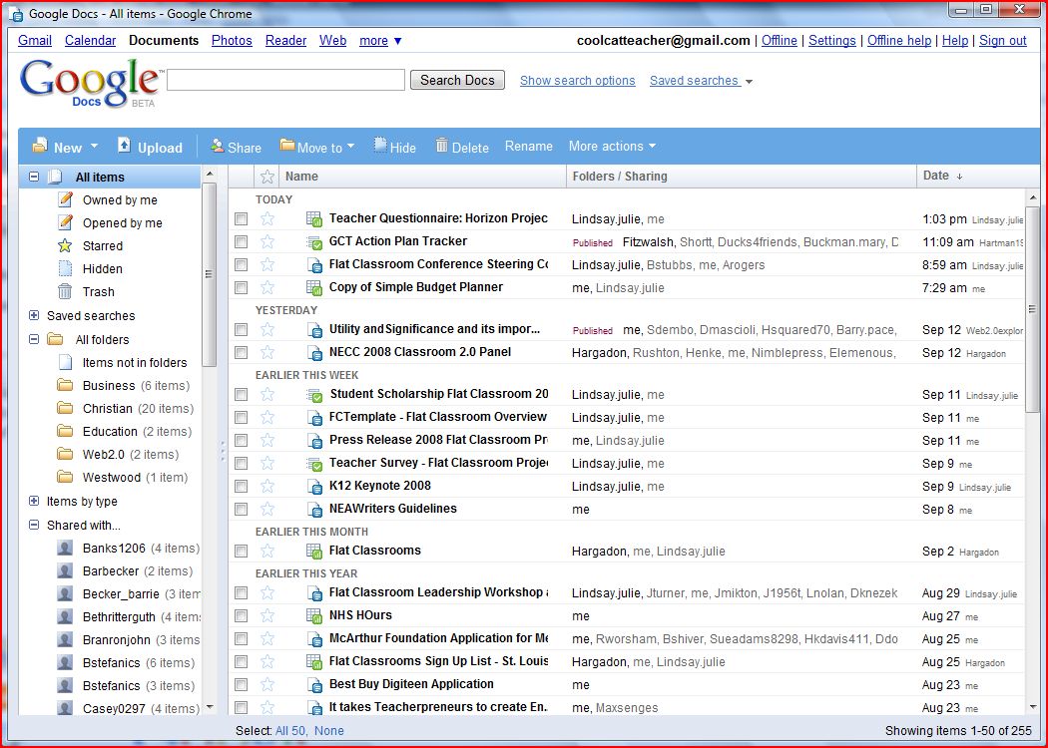
Task: Check the NEAWriters Guidelines row checkbox
Action: [242, 510]
